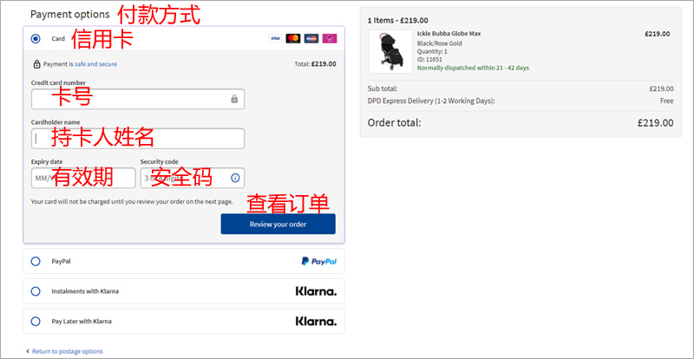Click the Free delivery price text

point(667,101)
